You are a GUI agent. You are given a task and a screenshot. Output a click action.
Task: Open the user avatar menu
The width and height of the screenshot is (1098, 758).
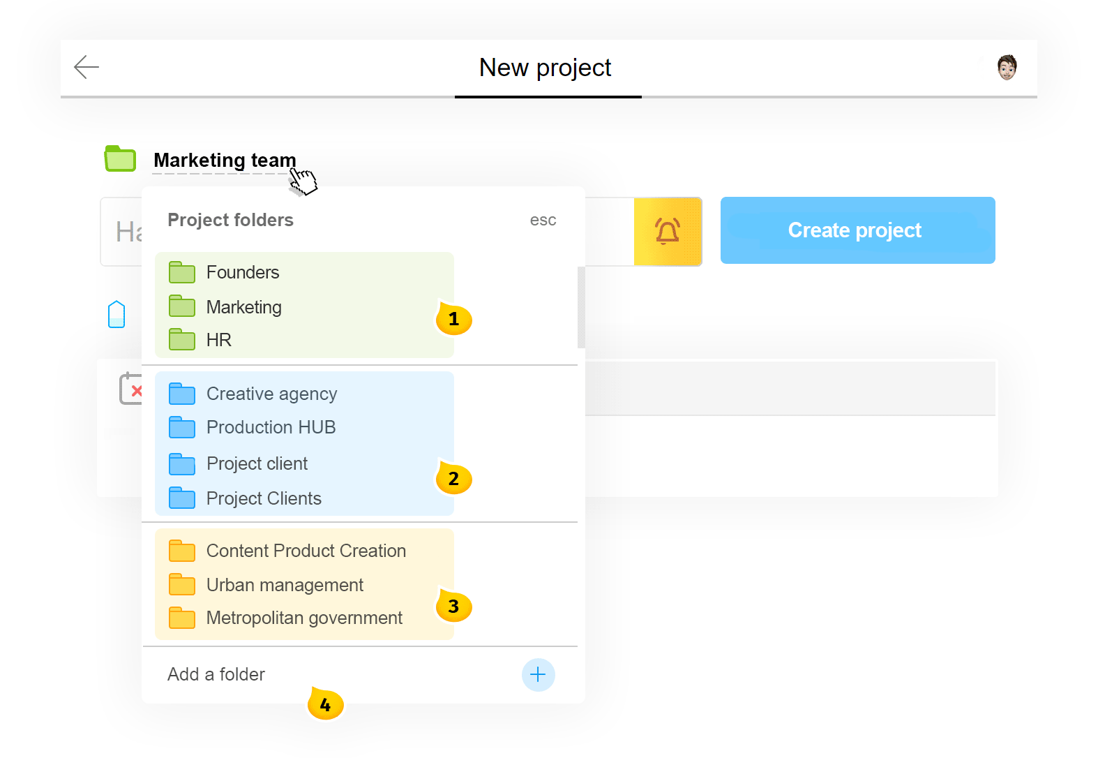pyautogui.click(x=1007, y=68)
